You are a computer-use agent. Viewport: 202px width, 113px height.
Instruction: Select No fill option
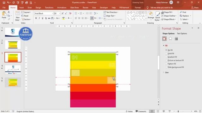tap(169, 50)
